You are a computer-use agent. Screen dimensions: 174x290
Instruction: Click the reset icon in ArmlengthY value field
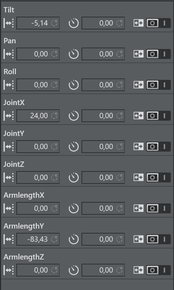54,239
